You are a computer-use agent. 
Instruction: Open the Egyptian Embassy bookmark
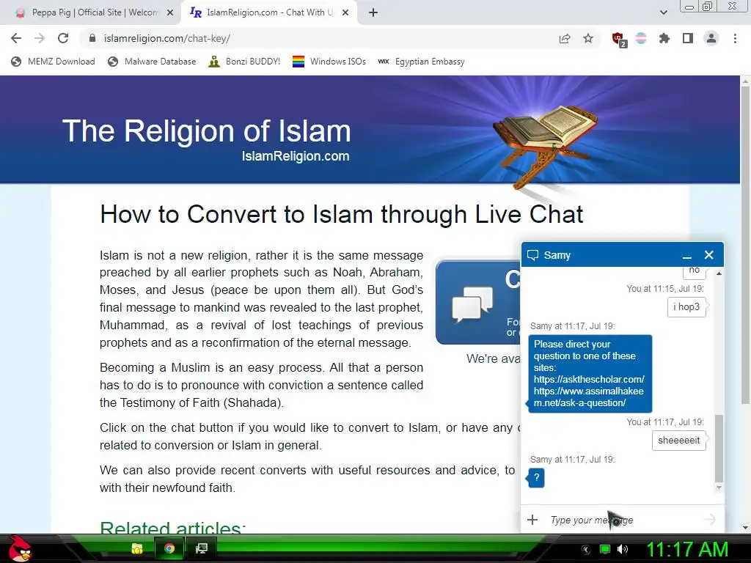[422, 62]
